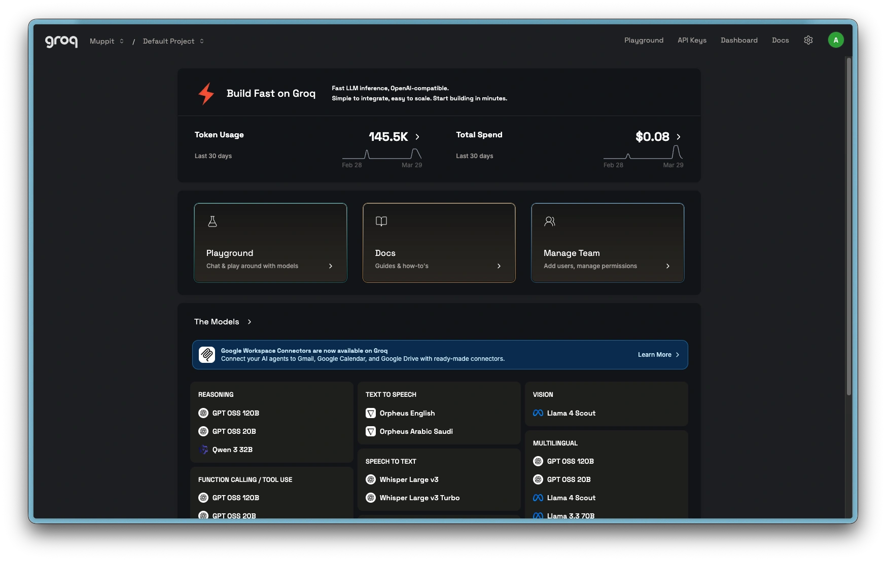886x561 pixels.
Task: Select Qwen 3 32B reasoning model
Action: tap(232, 450)
